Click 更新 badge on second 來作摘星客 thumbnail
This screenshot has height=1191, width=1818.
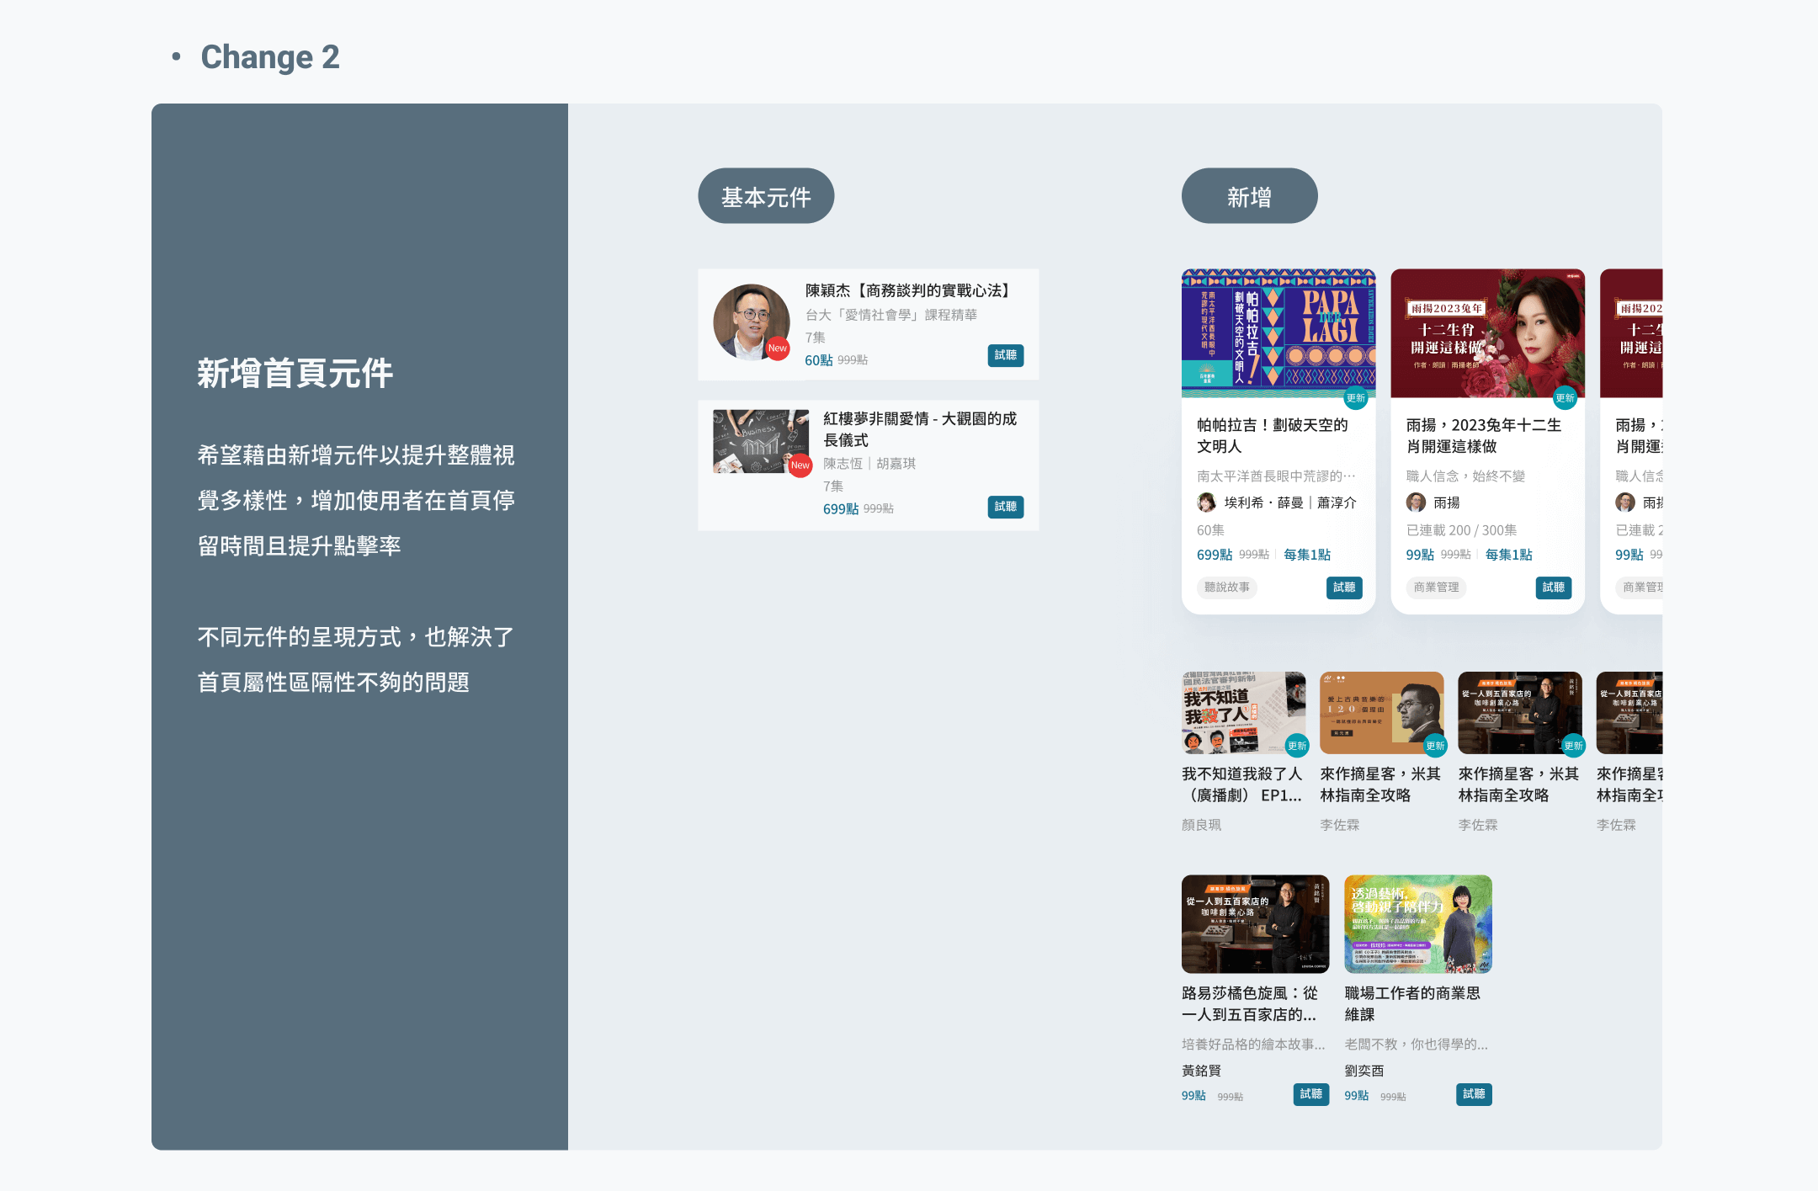point(1573,746)
